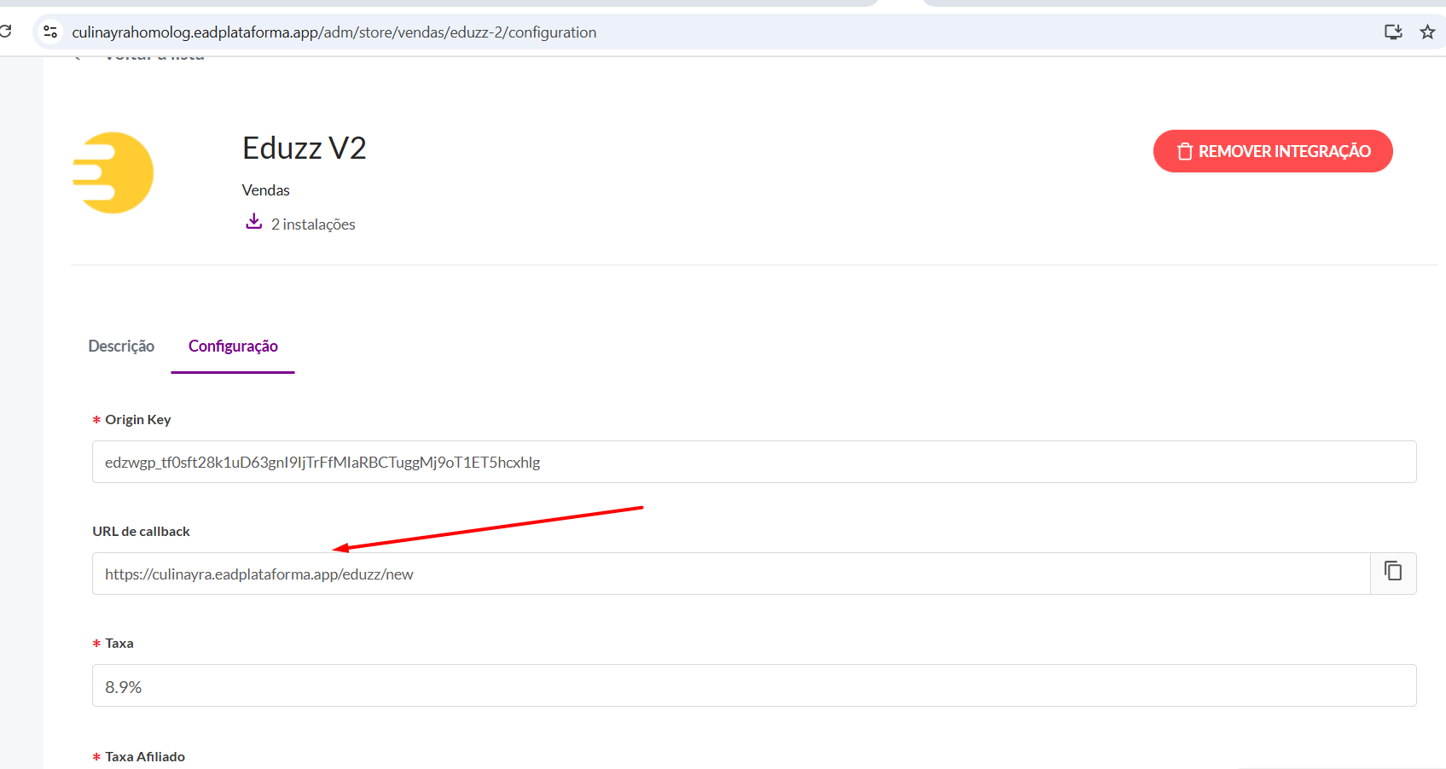Click the browser reload icon

[5, 32]
